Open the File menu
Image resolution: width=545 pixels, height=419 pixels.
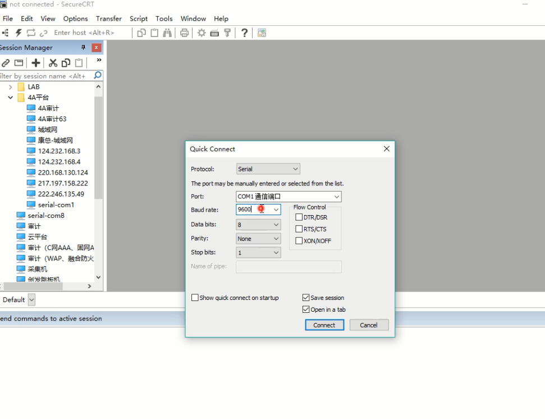[8, 19]
